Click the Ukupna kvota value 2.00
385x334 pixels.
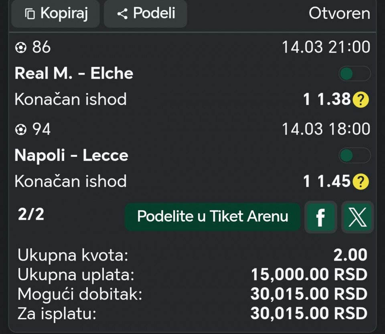(x=350, y=255)
